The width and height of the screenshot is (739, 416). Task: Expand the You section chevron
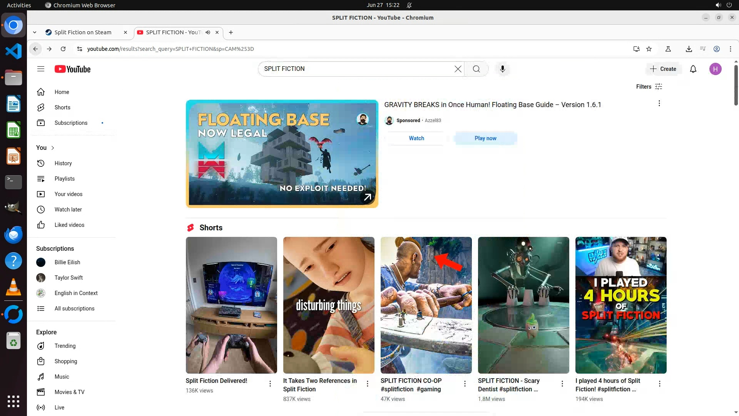(53, 148)
